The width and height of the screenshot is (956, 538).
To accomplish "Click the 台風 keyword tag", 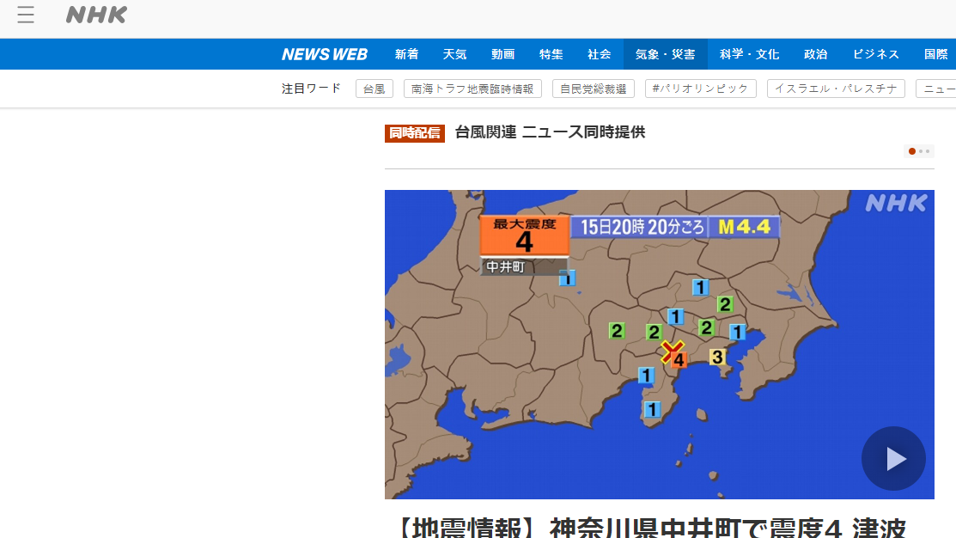I will [374, 89].
